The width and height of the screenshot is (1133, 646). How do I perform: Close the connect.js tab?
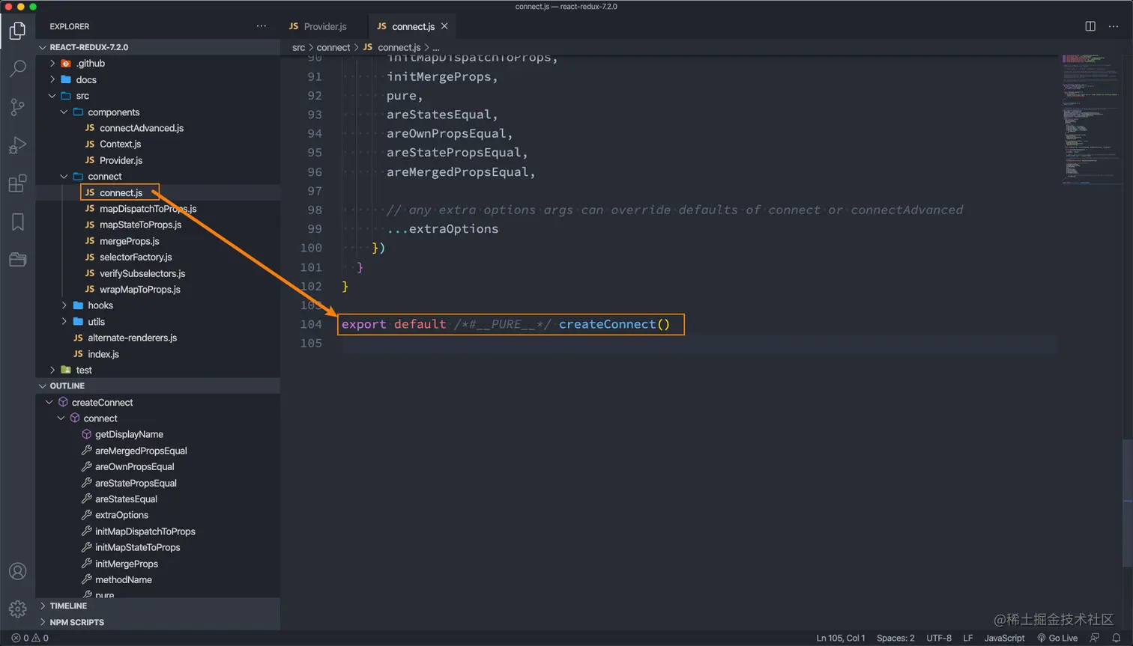pyautogui.click(x=444, y=26)
